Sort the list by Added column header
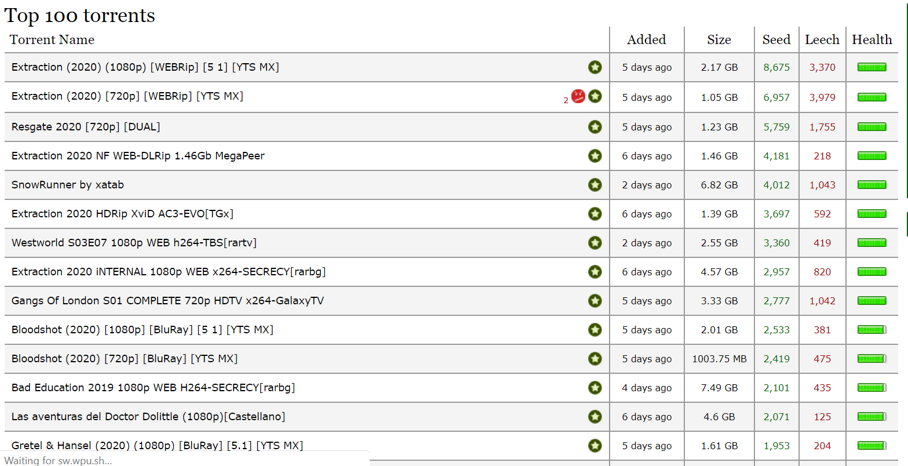This screenshot has height=466, width=908. 646,39
